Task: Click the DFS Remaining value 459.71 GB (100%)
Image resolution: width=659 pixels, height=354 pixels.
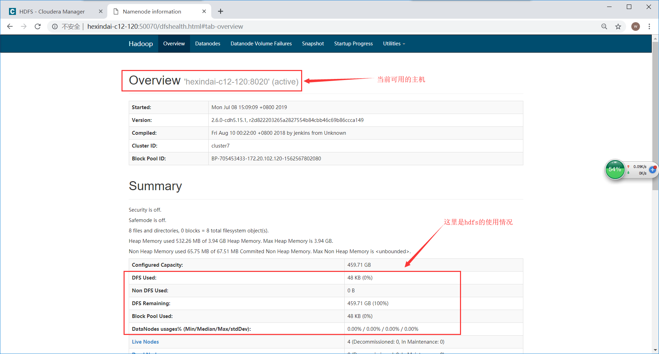Action: 368,303
